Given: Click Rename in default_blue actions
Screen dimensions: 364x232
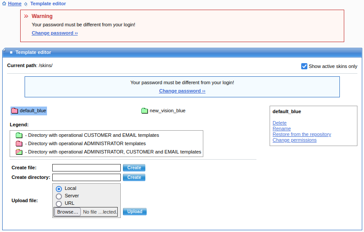Looking at the screenshot, I should 281,128.
